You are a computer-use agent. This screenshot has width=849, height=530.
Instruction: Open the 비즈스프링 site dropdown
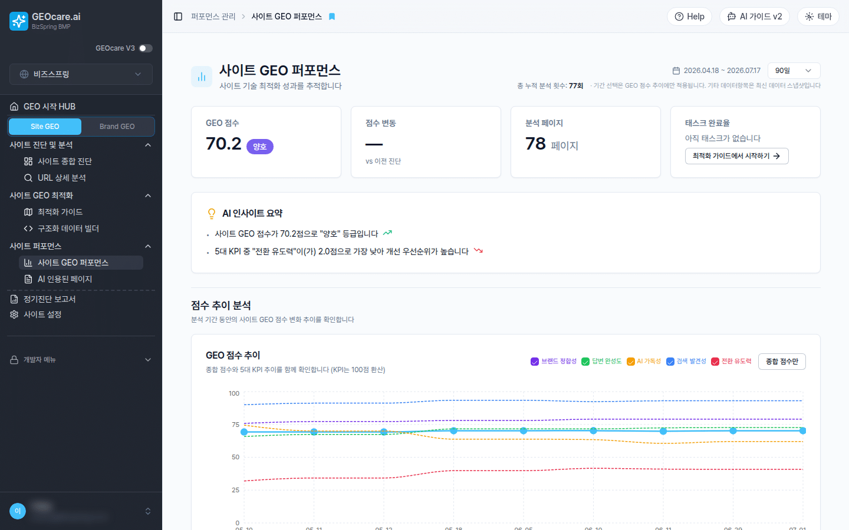81,74
